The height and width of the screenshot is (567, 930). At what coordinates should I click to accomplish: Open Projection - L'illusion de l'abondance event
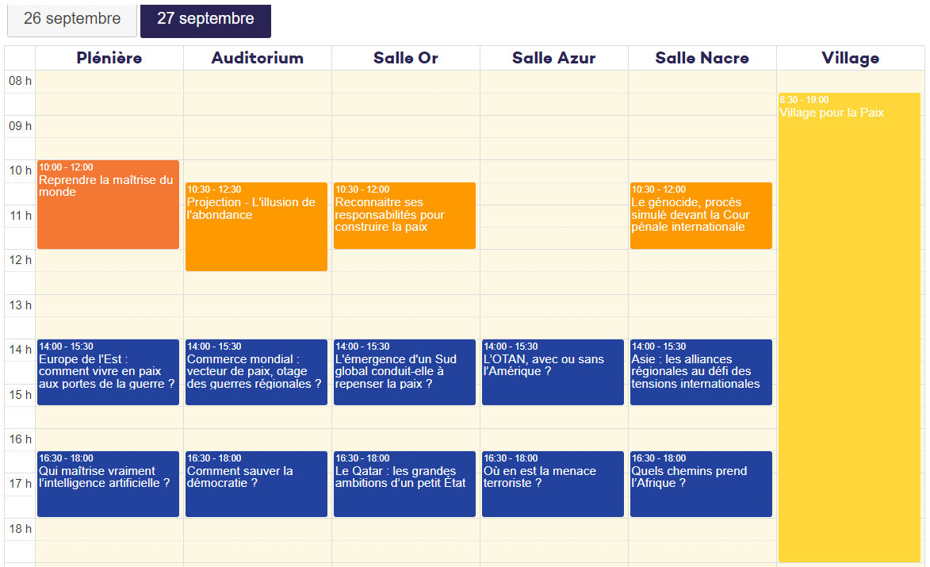pos(256,227)
